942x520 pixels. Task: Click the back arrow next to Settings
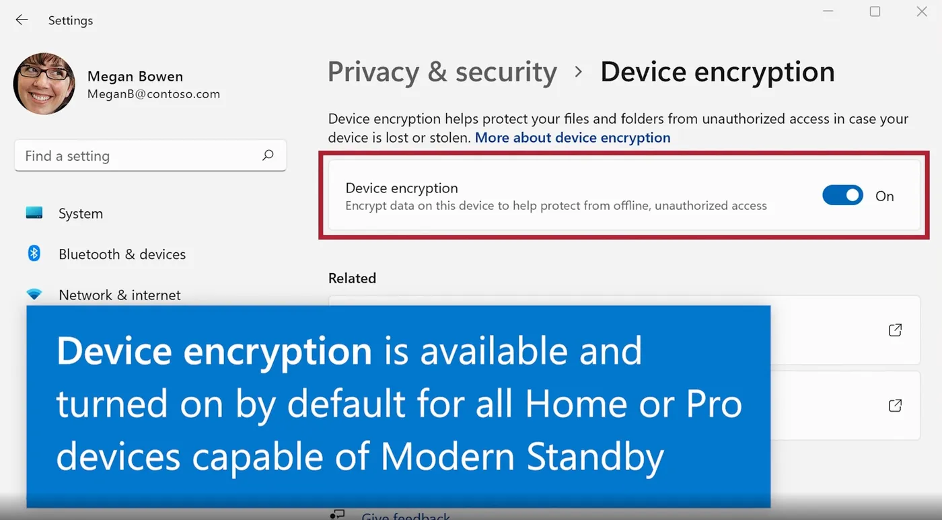click(x=22, y=20)
